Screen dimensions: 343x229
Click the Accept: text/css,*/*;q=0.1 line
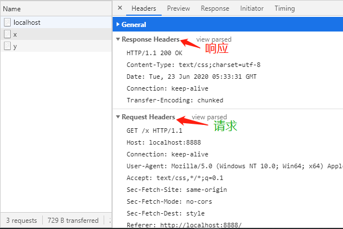[x=175, y=178]
